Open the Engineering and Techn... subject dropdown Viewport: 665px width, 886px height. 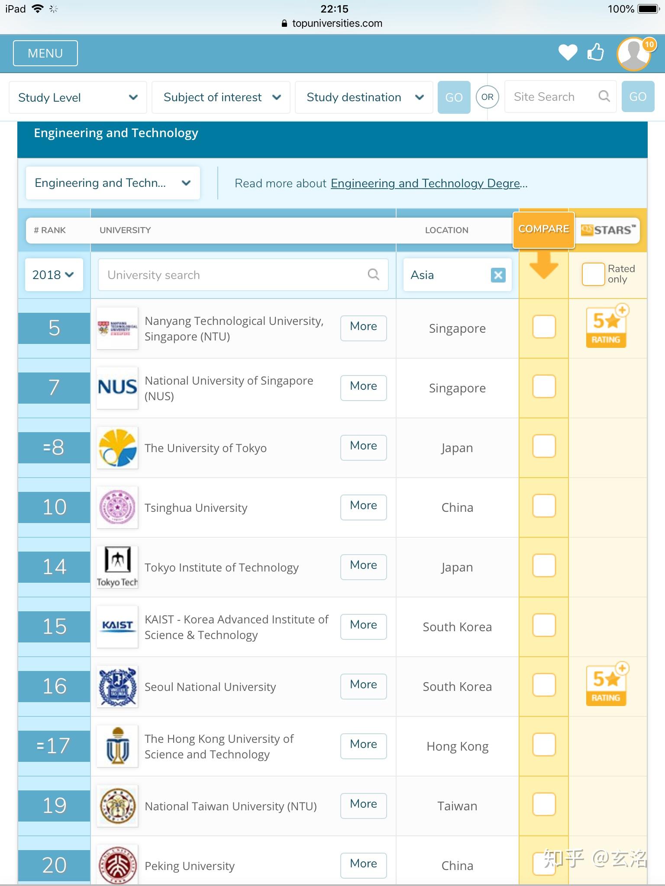[x=113, y=183]
